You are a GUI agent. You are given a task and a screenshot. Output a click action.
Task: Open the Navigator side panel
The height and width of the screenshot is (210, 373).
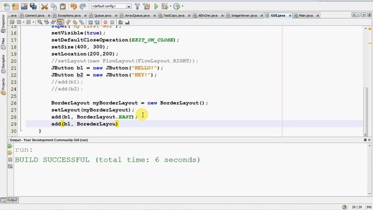point(3,64)
